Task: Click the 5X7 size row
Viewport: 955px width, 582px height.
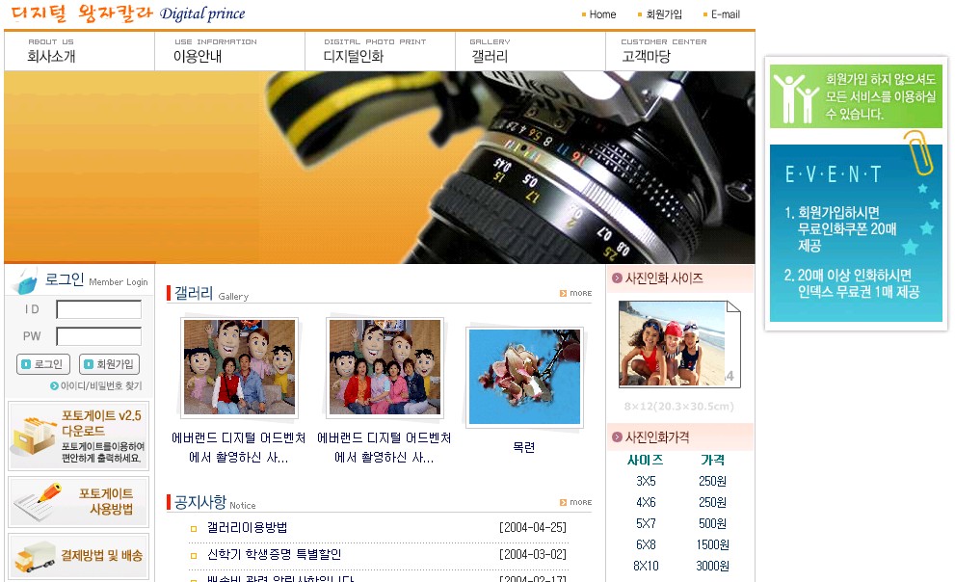Action: (646, 523)
